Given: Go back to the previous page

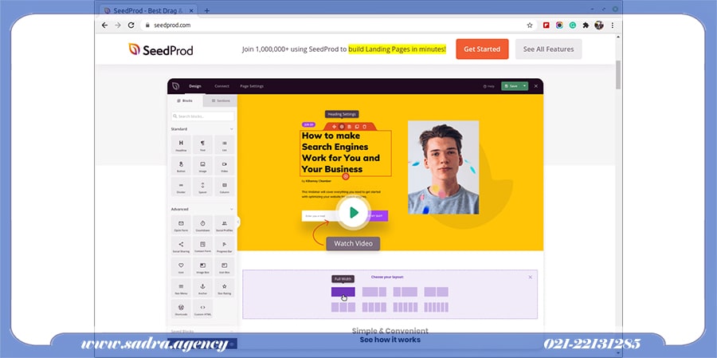Looking at the screenshot, I should (104, 26).
